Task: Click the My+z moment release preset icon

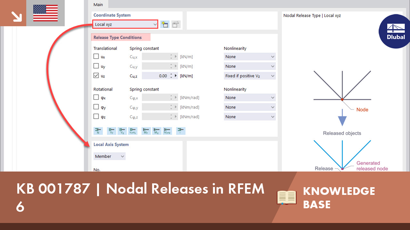Action: pyautogui.click(x=167, y=131)
